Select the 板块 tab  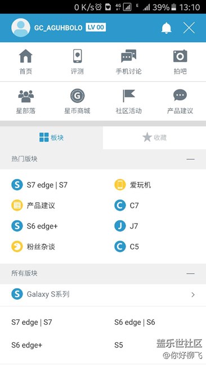pyautogui.click(x=51, y=137)
